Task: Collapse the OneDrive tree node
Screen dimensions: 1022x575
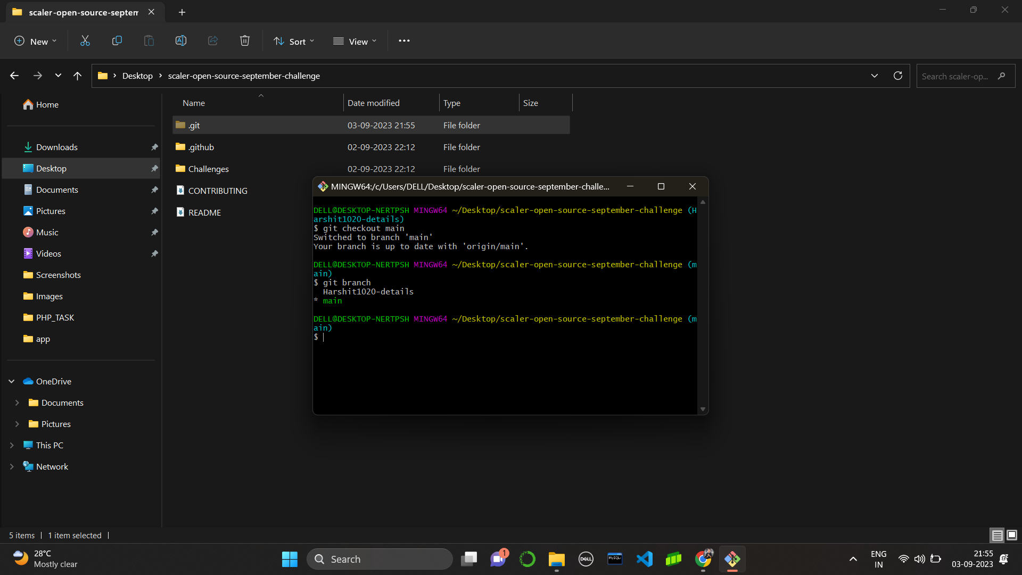Action: 12,381
